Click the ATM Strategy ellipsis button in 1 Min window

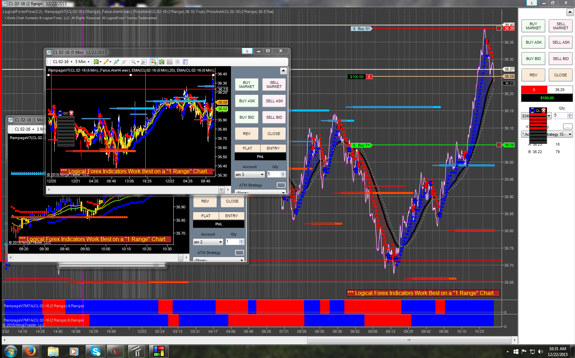pos(240,253)
